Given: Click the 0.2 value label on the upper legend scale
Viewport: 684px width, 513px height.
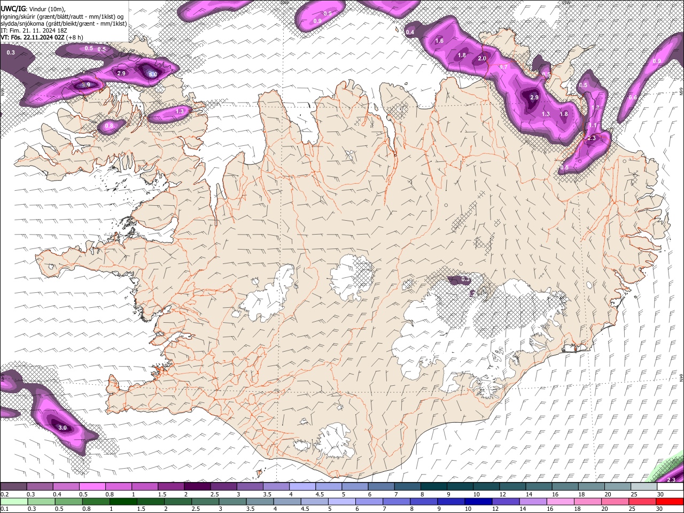Looking at the screenshot, I should pos(5,494).
